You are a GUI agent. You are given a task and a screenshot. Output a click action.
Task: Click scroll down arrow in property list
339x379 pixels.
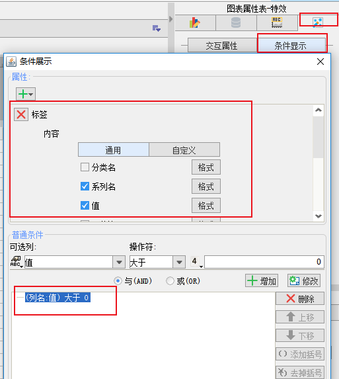click(x=319, y=216)
